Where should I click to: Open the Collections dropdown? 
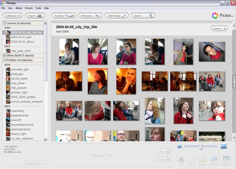tap(13, 16)
